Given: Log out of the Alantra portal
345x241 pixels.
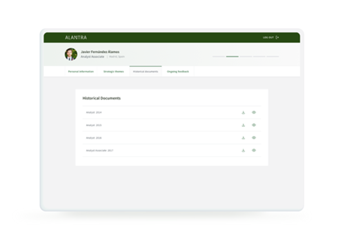Looking at the screenshot, I should pos(271,38).
